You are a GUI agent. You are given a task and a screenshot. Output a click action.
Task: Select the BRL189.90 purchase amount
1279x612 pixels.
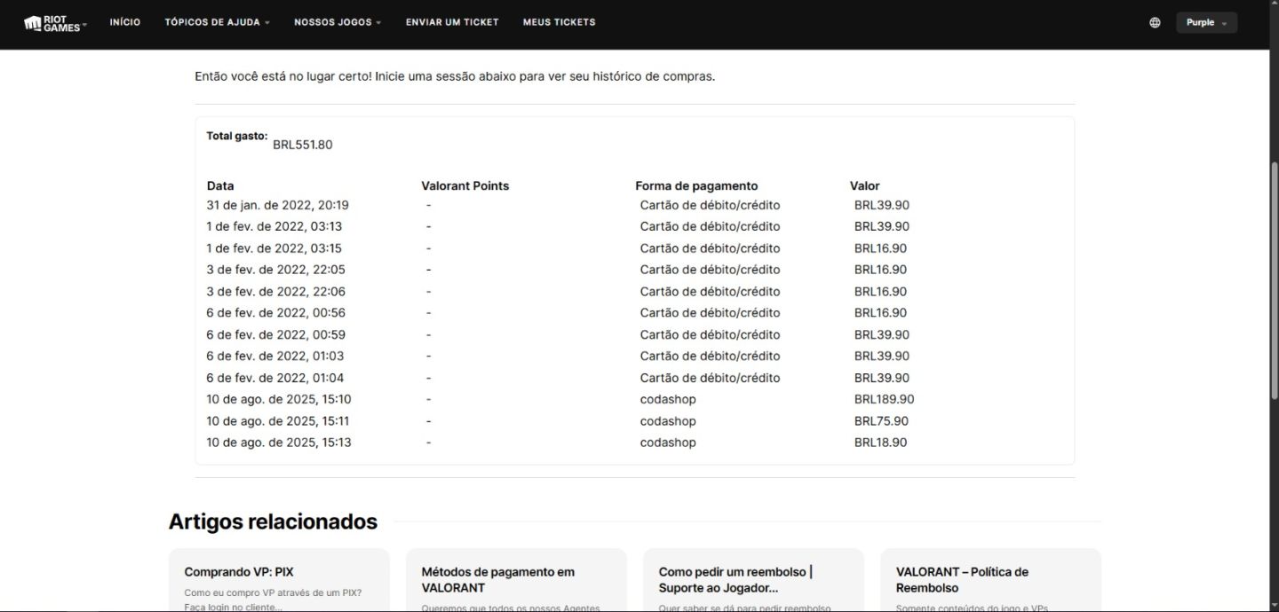[x=885, y=399]
